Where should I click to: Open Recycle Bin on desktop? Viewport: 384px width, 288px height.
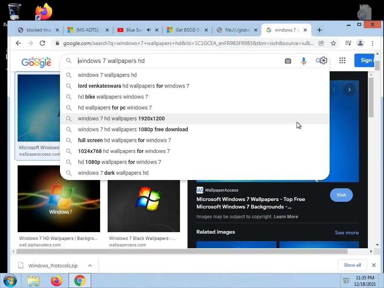pos(14,11)
